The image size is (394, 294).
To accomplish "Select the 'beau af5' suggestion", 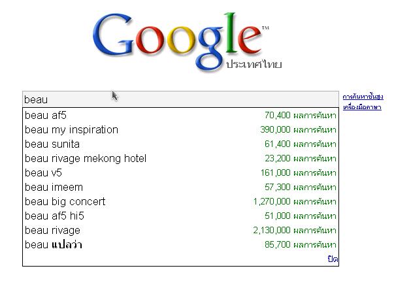I will click(180, 116).
